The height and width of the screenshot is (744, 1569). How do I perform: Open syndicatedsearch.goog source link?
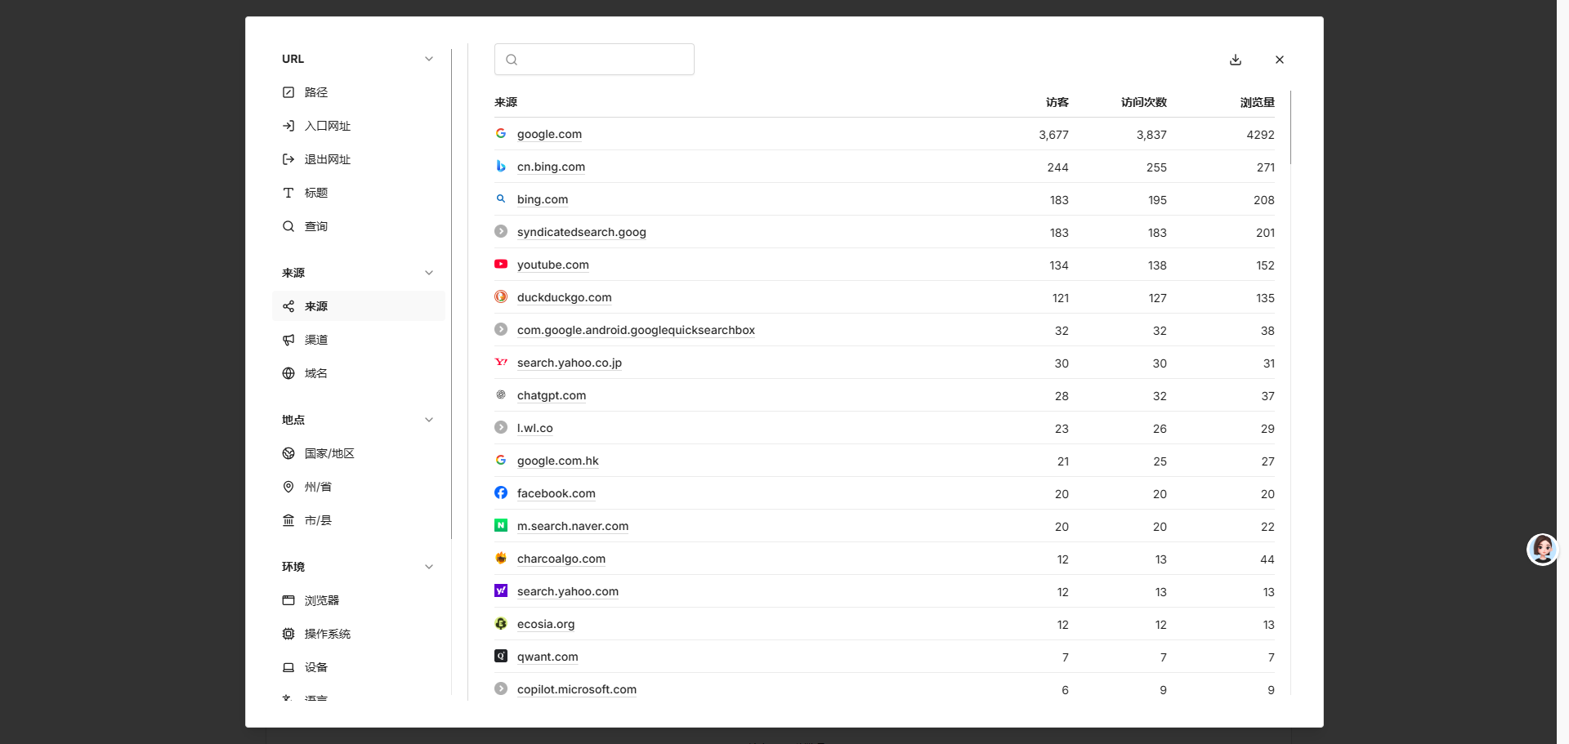tap(582, 232)
